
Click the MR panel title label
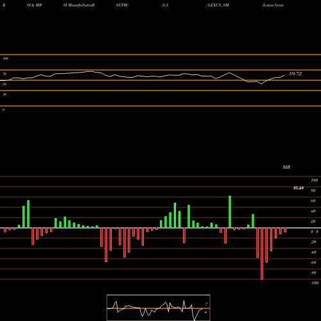(x=286, y=167)
